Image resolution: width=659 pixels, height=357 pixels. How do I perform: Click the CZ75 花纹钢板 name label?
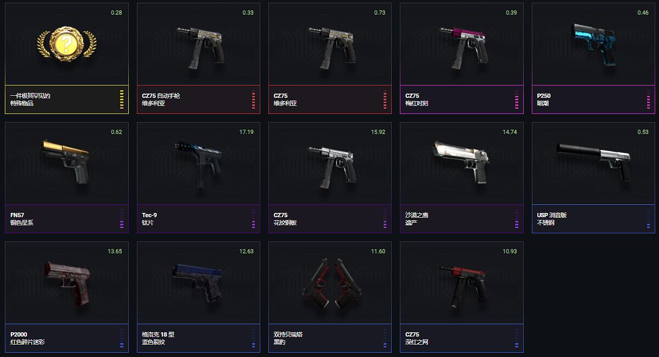285,219
